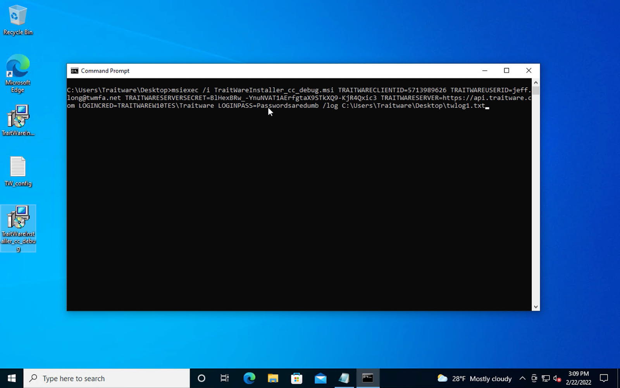Viewport: 620px width, 388px height.
Task: Open Task View on the taskbar
Action: click(225, 378)
